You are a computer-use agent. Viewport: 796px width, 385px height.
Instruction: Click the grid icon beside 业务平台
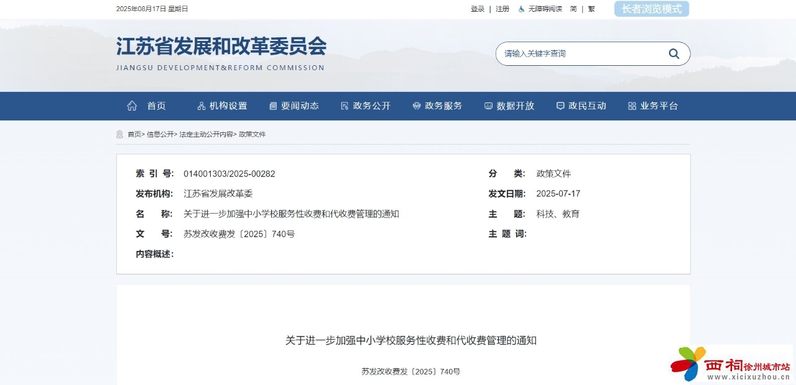point(632,106)
